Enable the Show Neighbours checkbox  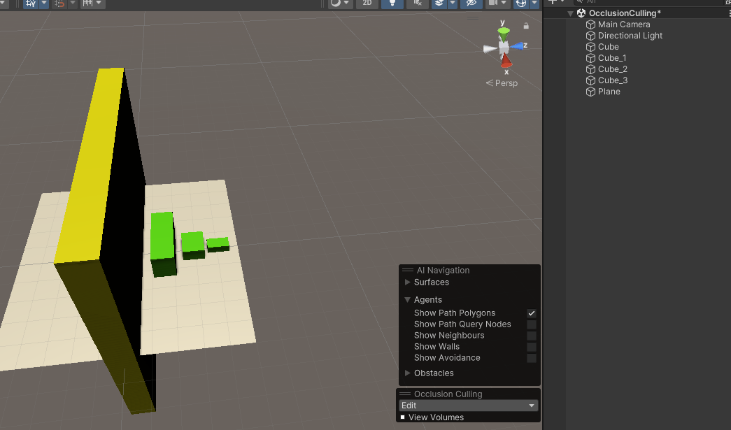[532, 336]
